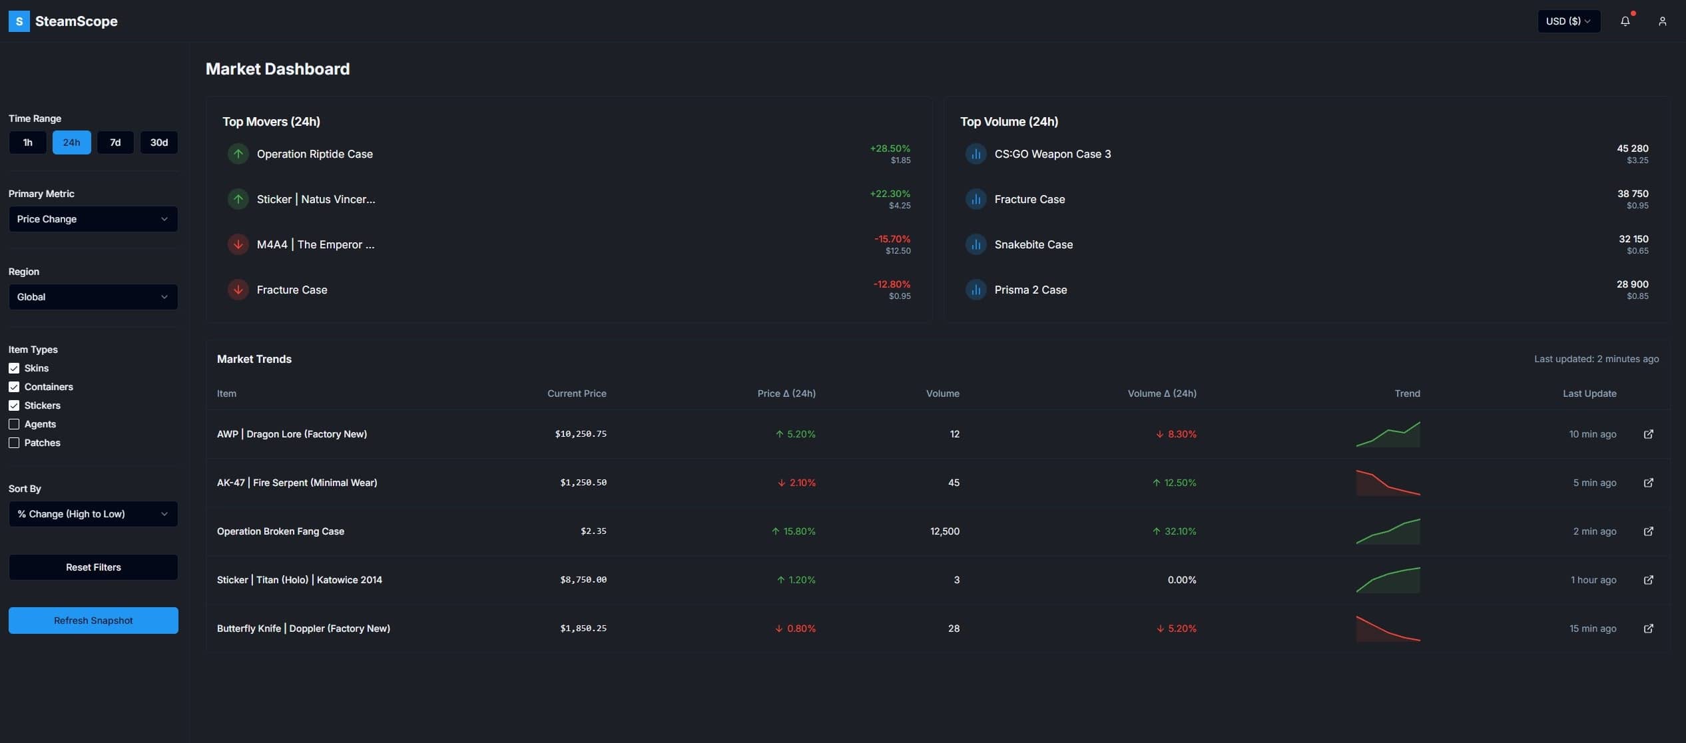Open external link for AWP Dragon Lore row

click(1649, 433)
